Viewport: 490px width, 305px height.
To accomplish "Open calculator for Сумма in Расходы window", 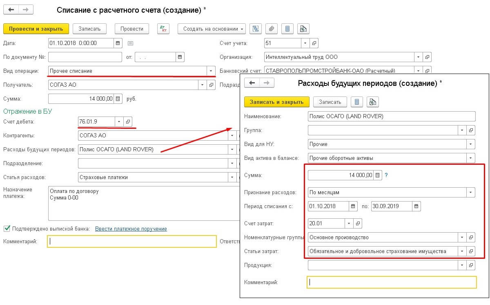I will click(x=378, y=175).
